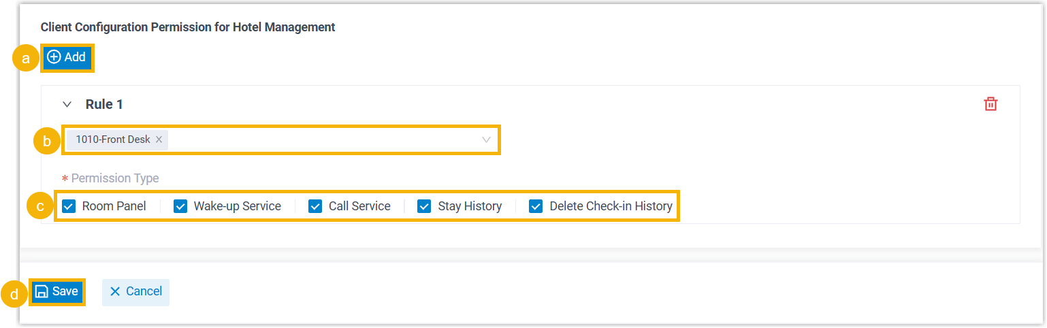Uncheck the Stay History checkbox

[x=424, y=206]
